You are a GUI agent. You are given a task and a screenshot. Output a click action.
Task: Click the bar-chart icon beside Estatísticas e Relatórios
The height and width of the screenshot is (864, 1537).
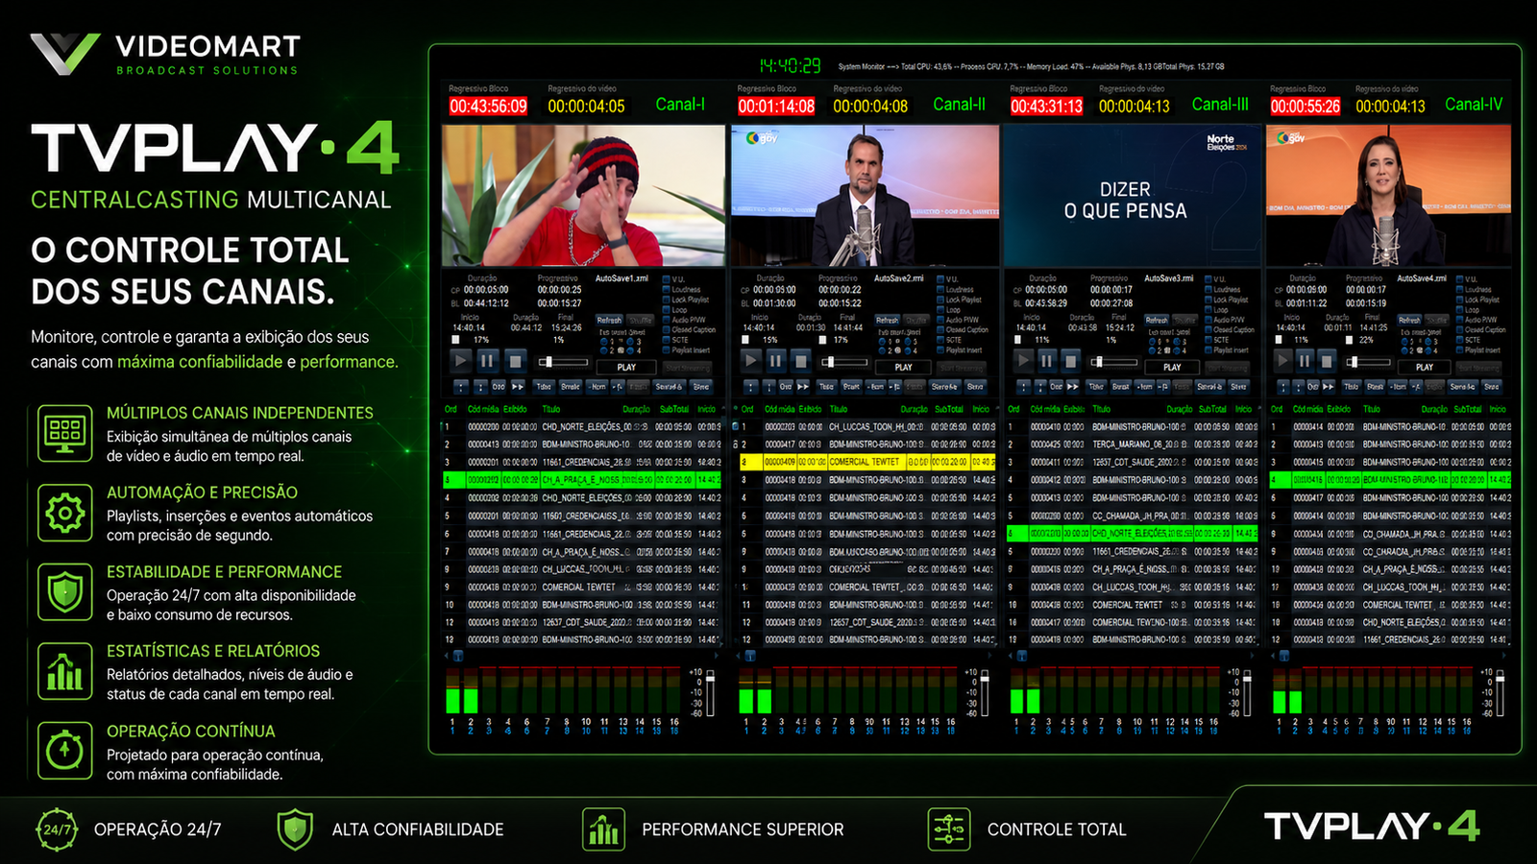click(x=64, y=671)
